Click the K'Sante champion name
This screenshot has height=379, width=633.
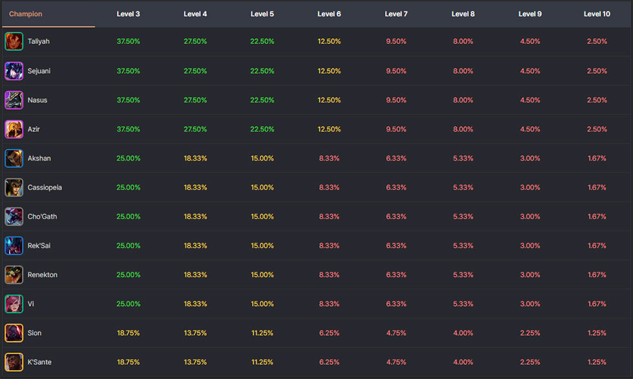pyautogui.click(x=39, y=362)
